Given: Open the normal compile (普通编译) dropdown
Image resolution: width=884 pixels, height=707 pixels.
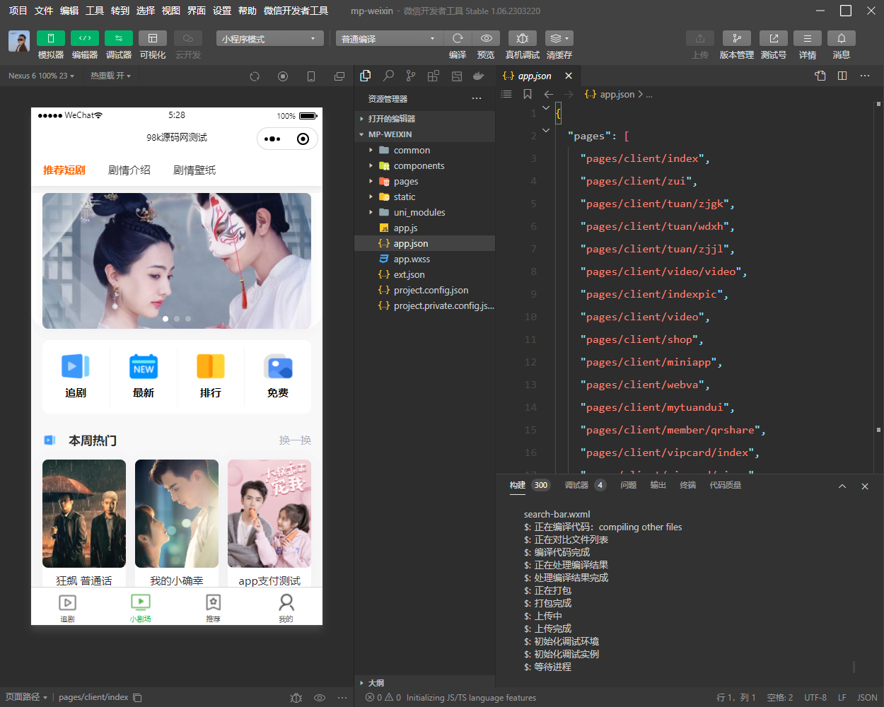Looking at the screenshot, I should 388,39.
